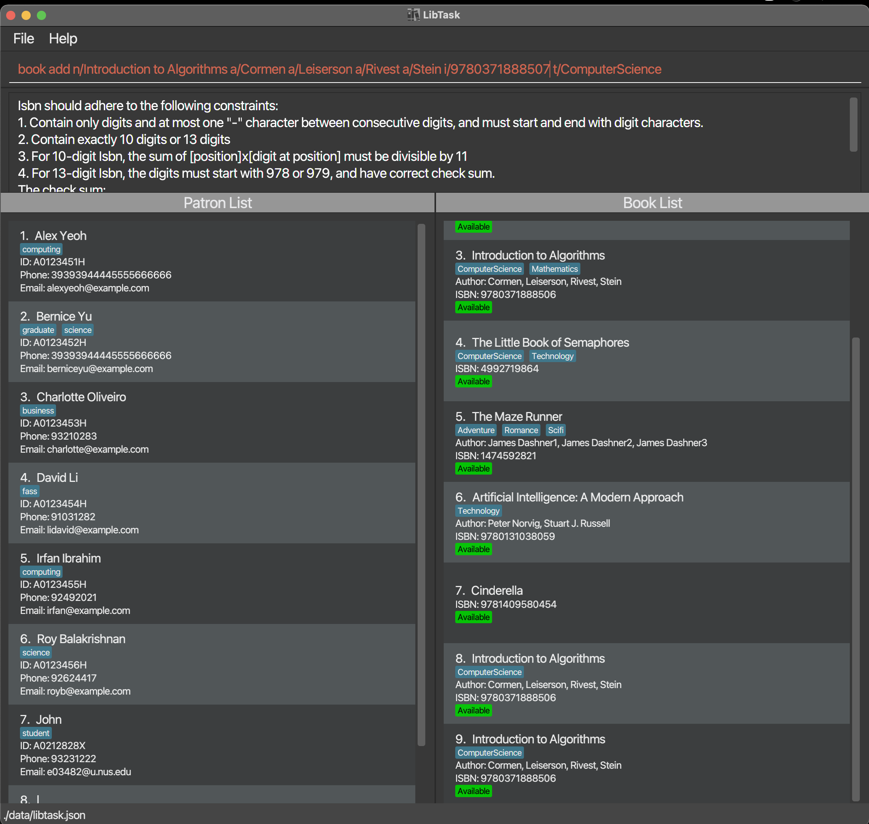Viewport: 869px width, 824px height.
Task: Select patron Roy Balakrishnan card
Action: pyautogui.click(x=211, y=664)
